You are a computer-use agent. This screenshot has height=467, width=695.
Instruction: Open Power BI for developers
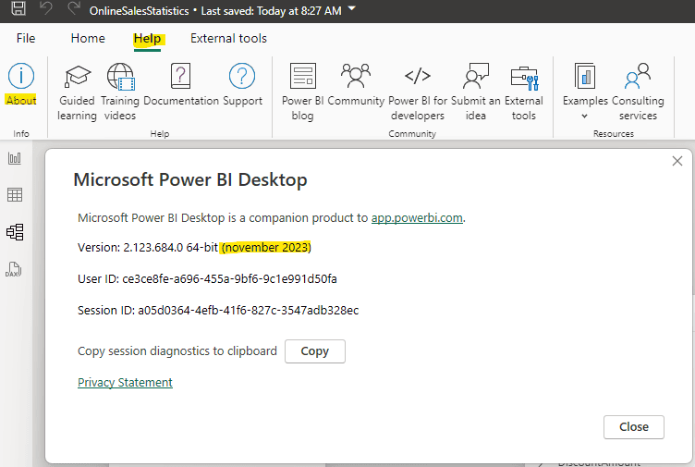pyautogui.click(x=418, y=92)
